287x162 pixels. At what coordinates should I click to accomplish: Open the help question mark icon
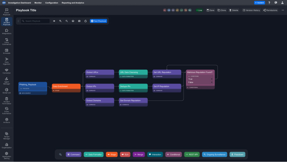tap(269, 3)
